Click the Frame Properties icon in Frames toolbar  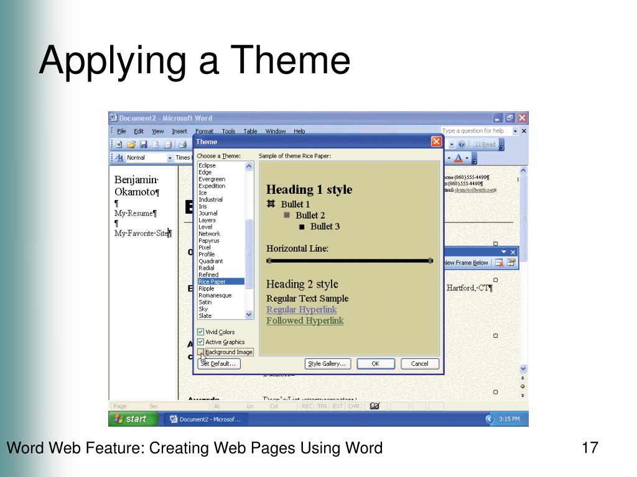pos(511,263)
